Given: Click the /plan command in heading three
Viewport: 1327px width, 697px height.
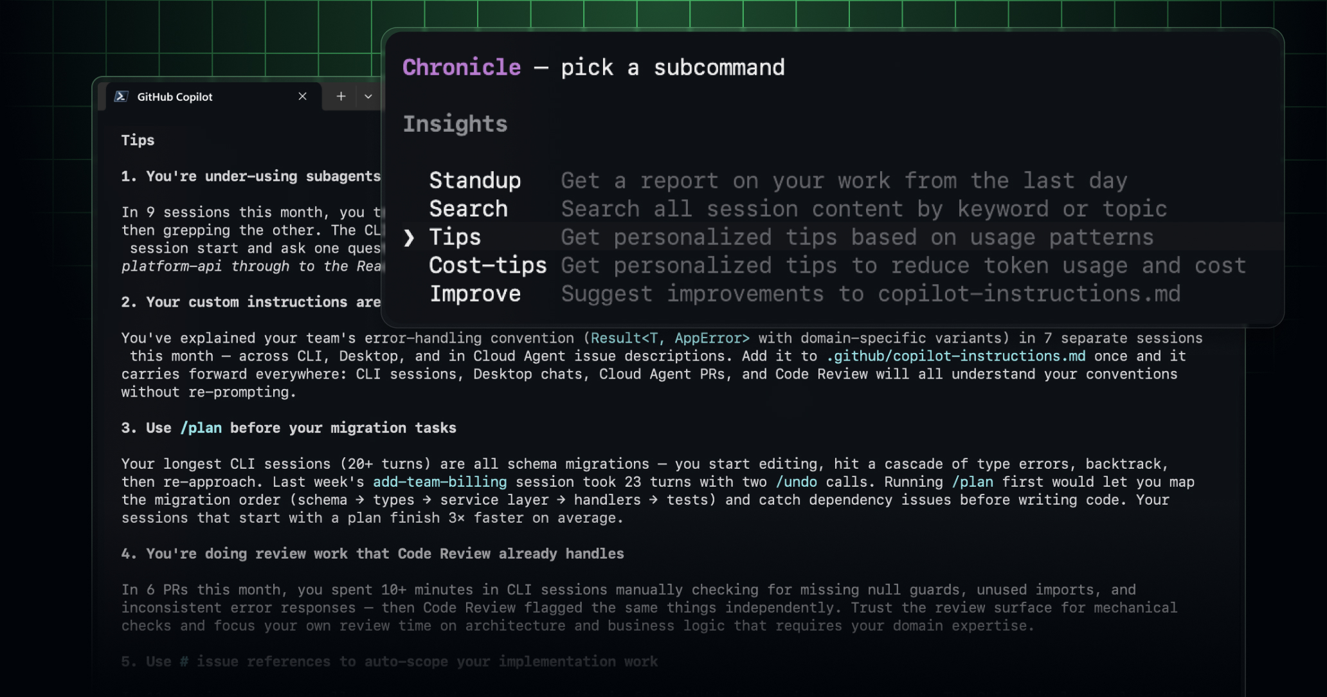Looking at the screenshot, I should coord(201,428).
